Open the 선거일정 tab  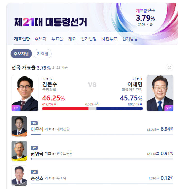[x=89, y=39]
